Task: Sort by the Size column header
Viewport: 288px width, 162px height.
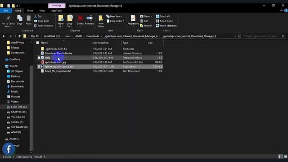Action: 150,43
